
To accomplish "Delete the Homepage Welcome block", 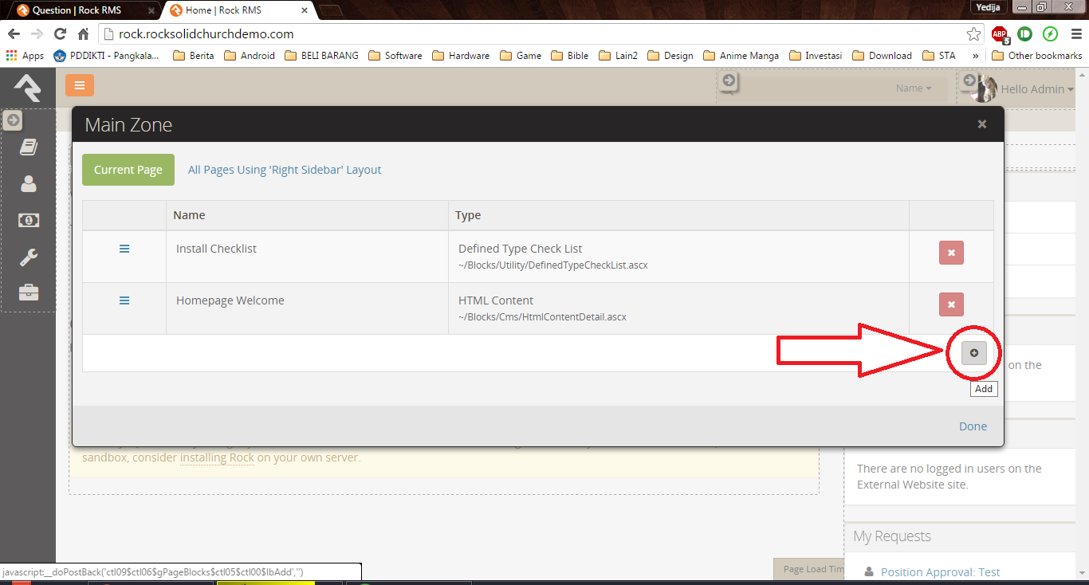I will 951,304.
